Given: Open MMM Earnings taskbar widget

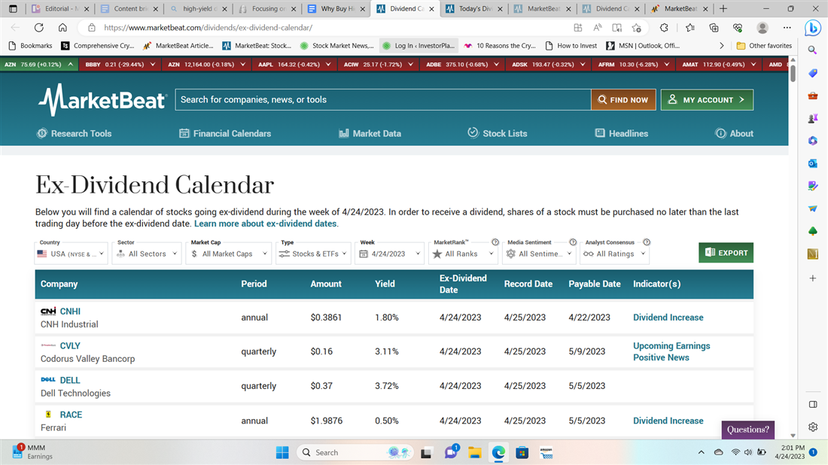Looking at the screenshot, I should (32, 451).
